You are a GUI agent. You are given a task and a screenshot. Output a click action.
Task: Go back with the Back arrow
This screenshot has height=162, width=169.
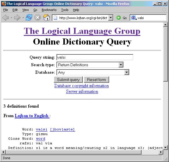tap(5, 18)
